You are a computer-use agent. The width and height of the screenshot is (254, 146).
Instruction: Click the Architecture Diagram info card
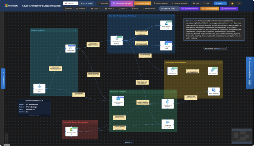point(34,108)
